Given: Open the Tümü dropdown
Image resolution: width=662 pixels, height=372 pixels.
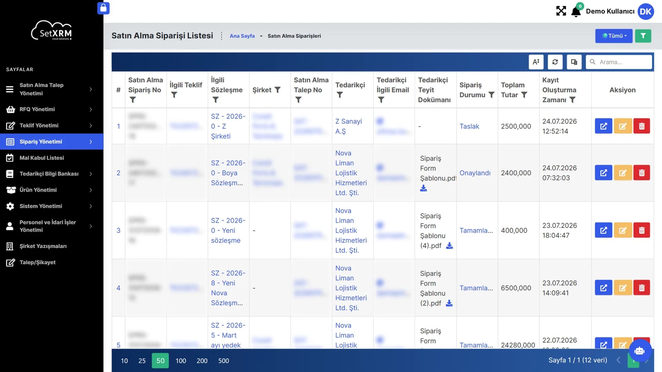Looking at the screenshot, I should click(614, 36).
